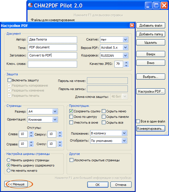Decrease the Сверху margin with down arrow
Screen dimensions: 169x192
coord(60,136)
